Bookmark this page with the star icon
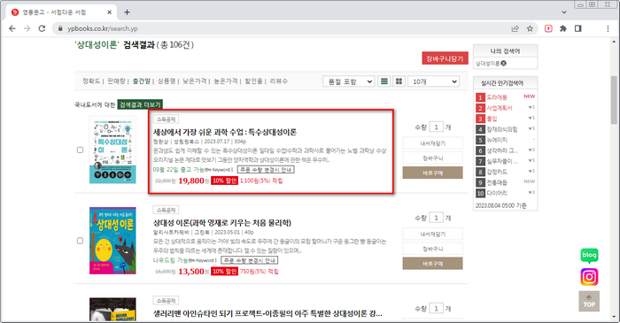 [x=530, y=28]
